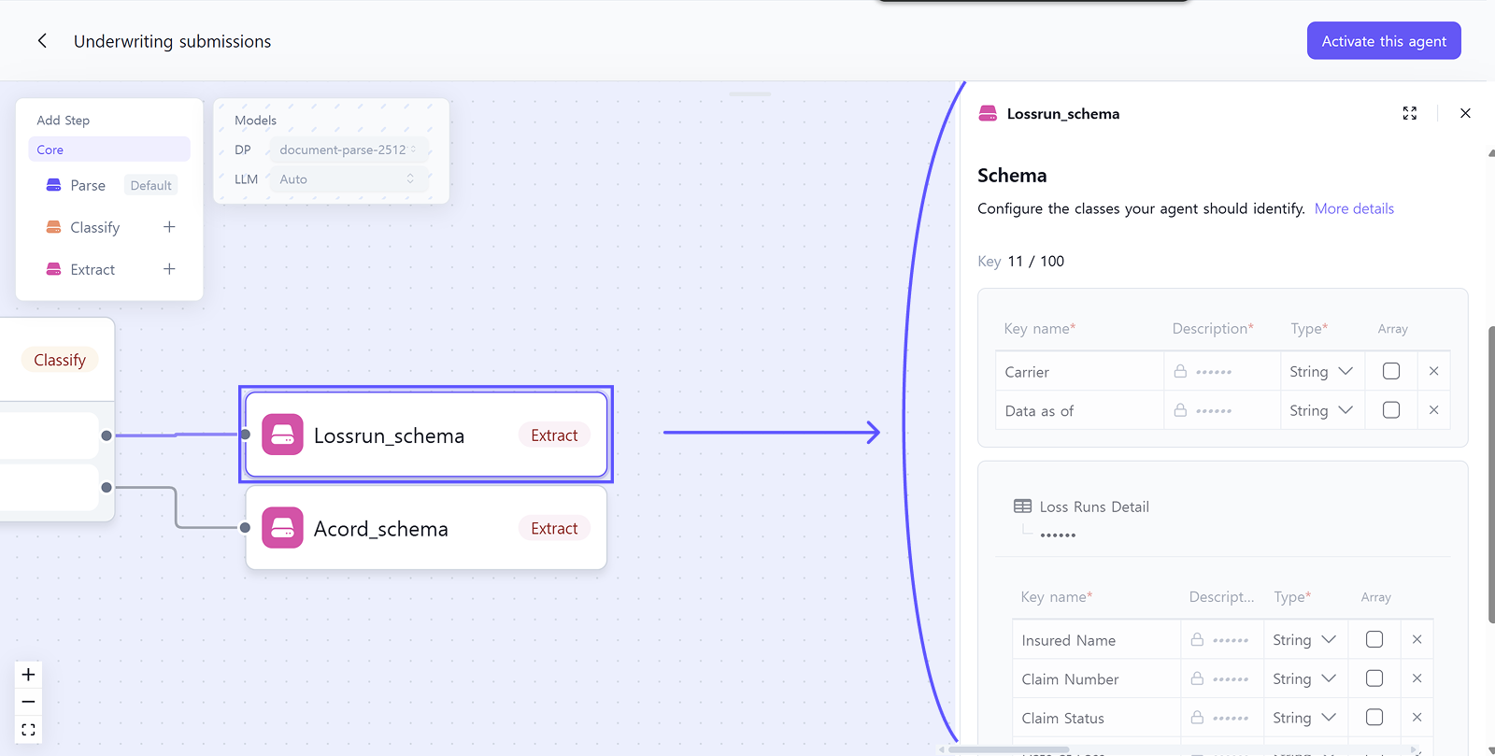The height and width of the screenshot is (756, 1495).
Task: Click the Loss Runs Detail table icon
Action: pos(1023,506)
